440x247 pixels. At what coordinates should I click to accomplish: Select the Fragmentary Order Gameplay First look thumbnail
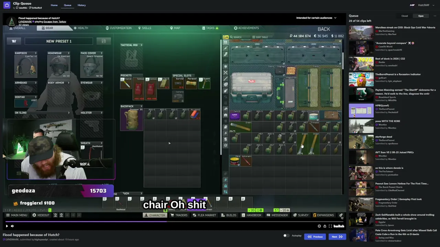point(361,204)
